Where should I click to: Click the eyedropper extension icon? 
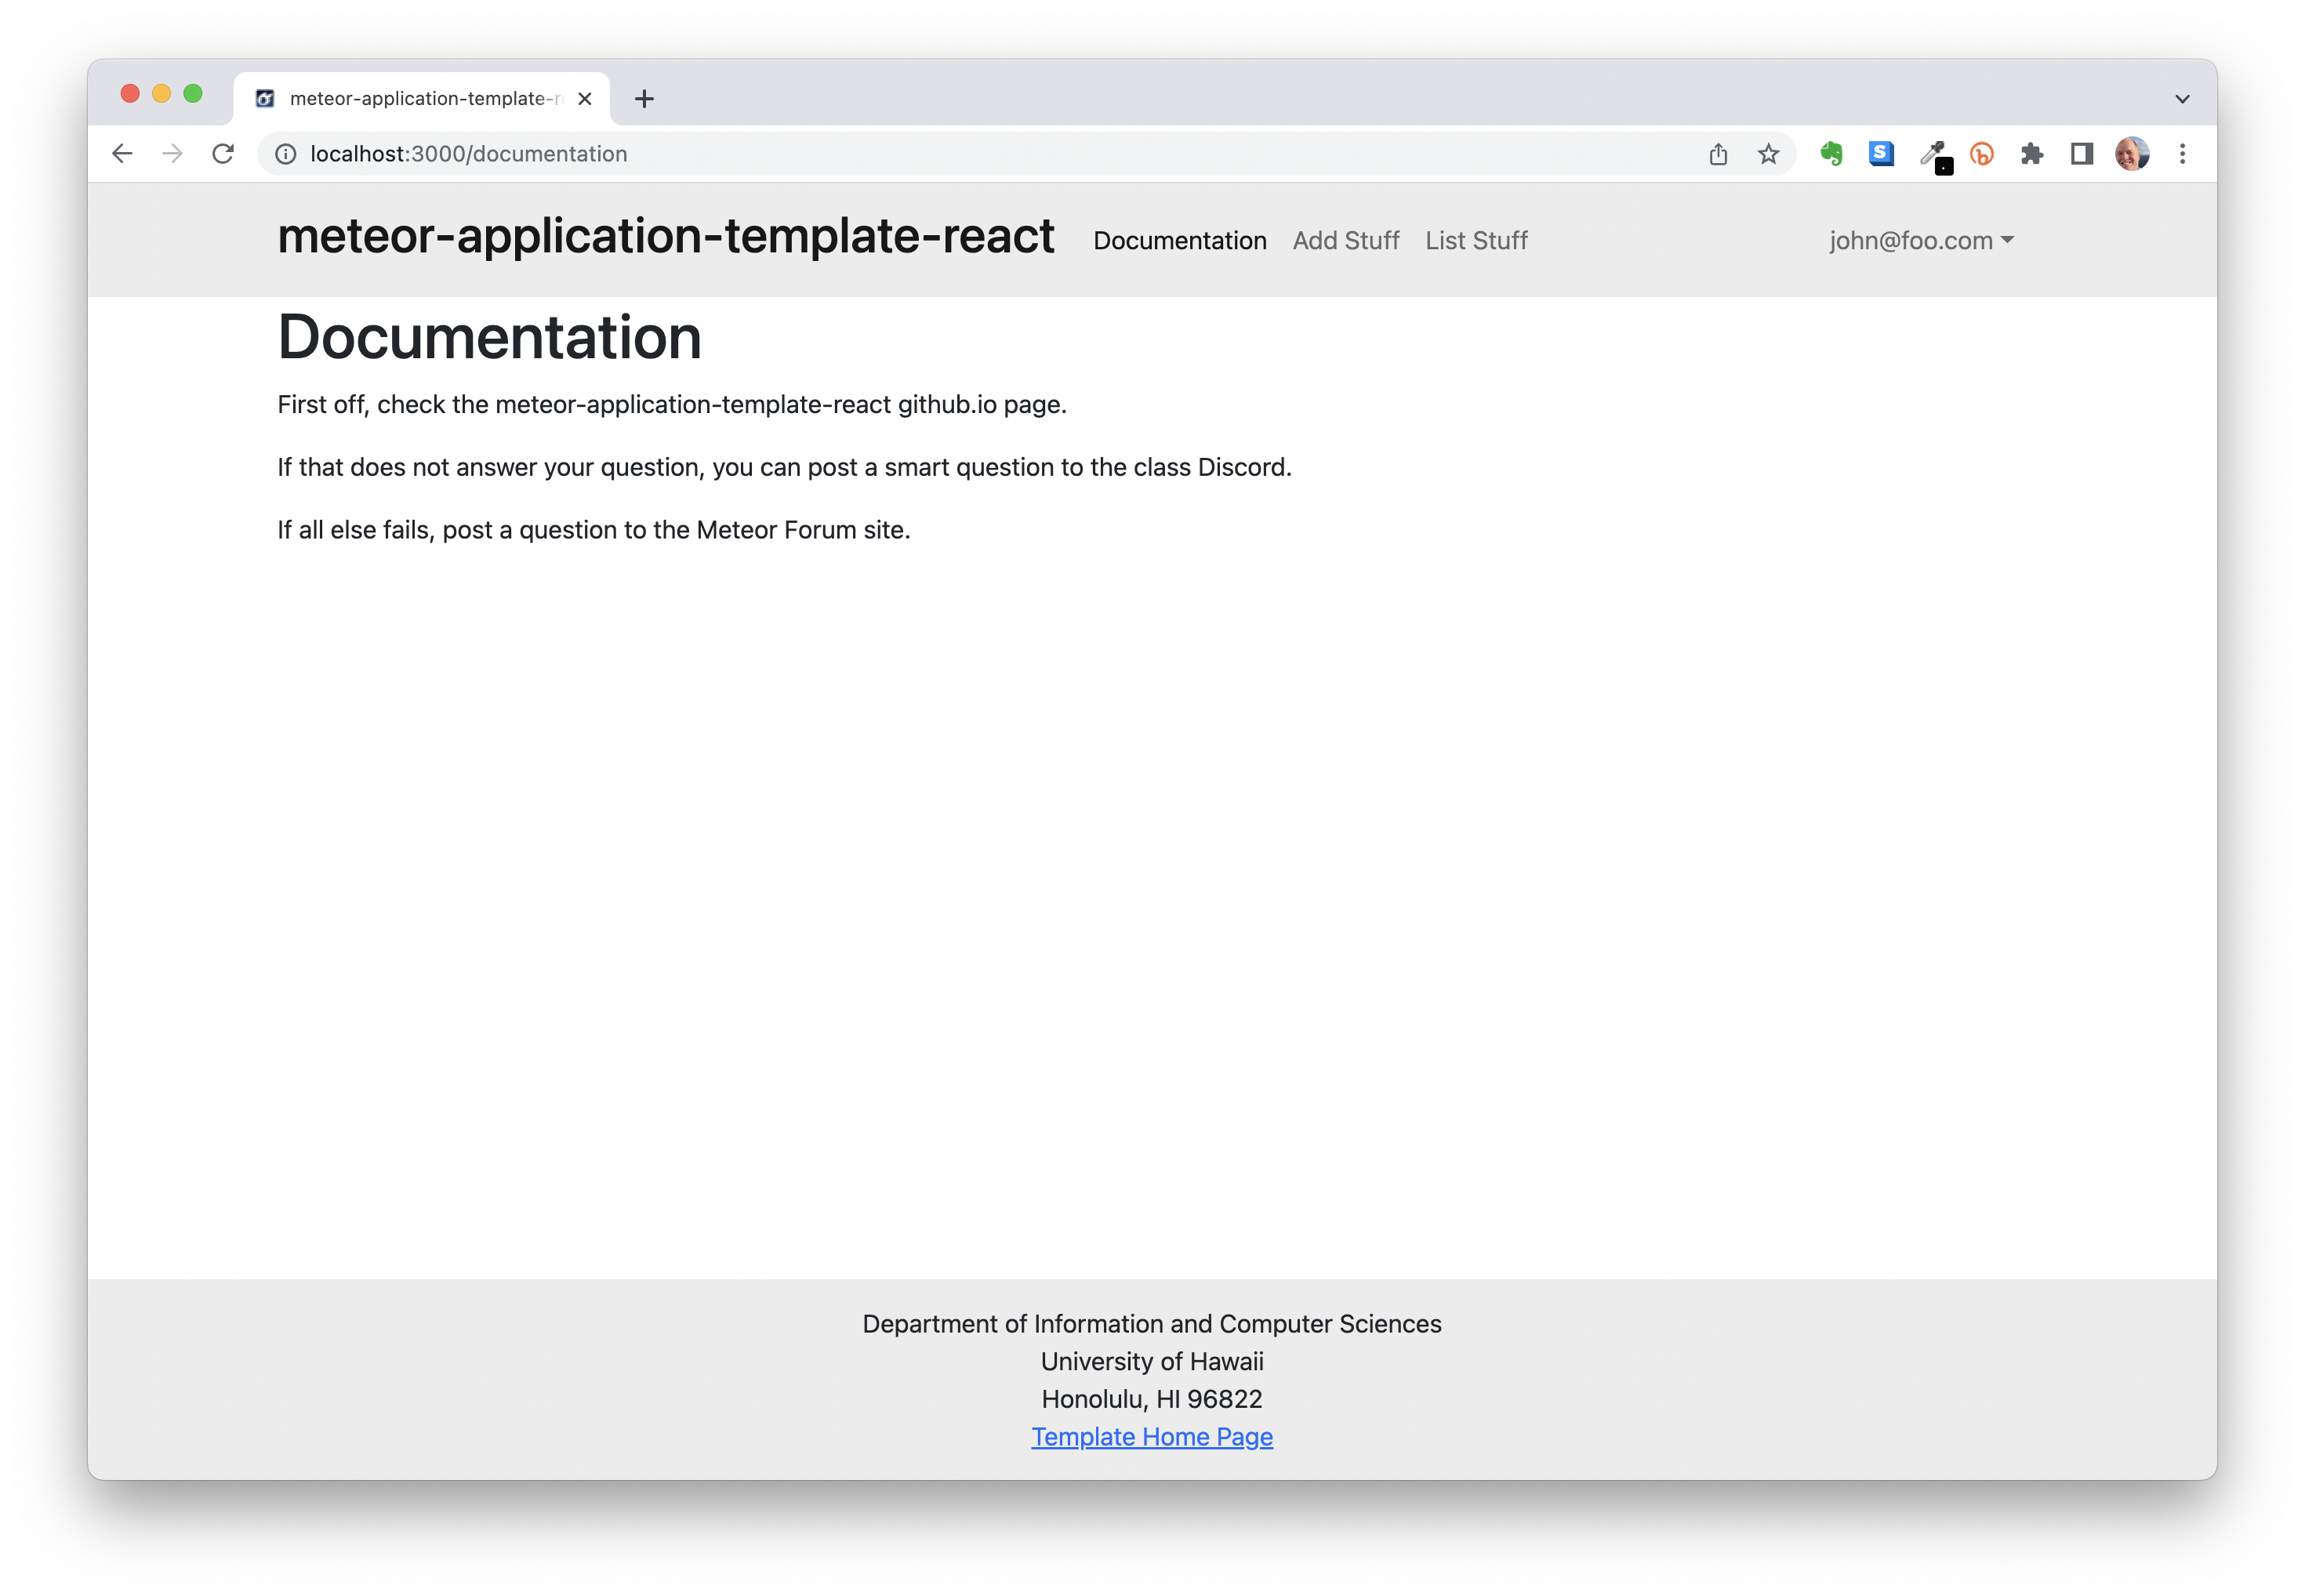click(1932, 154)
